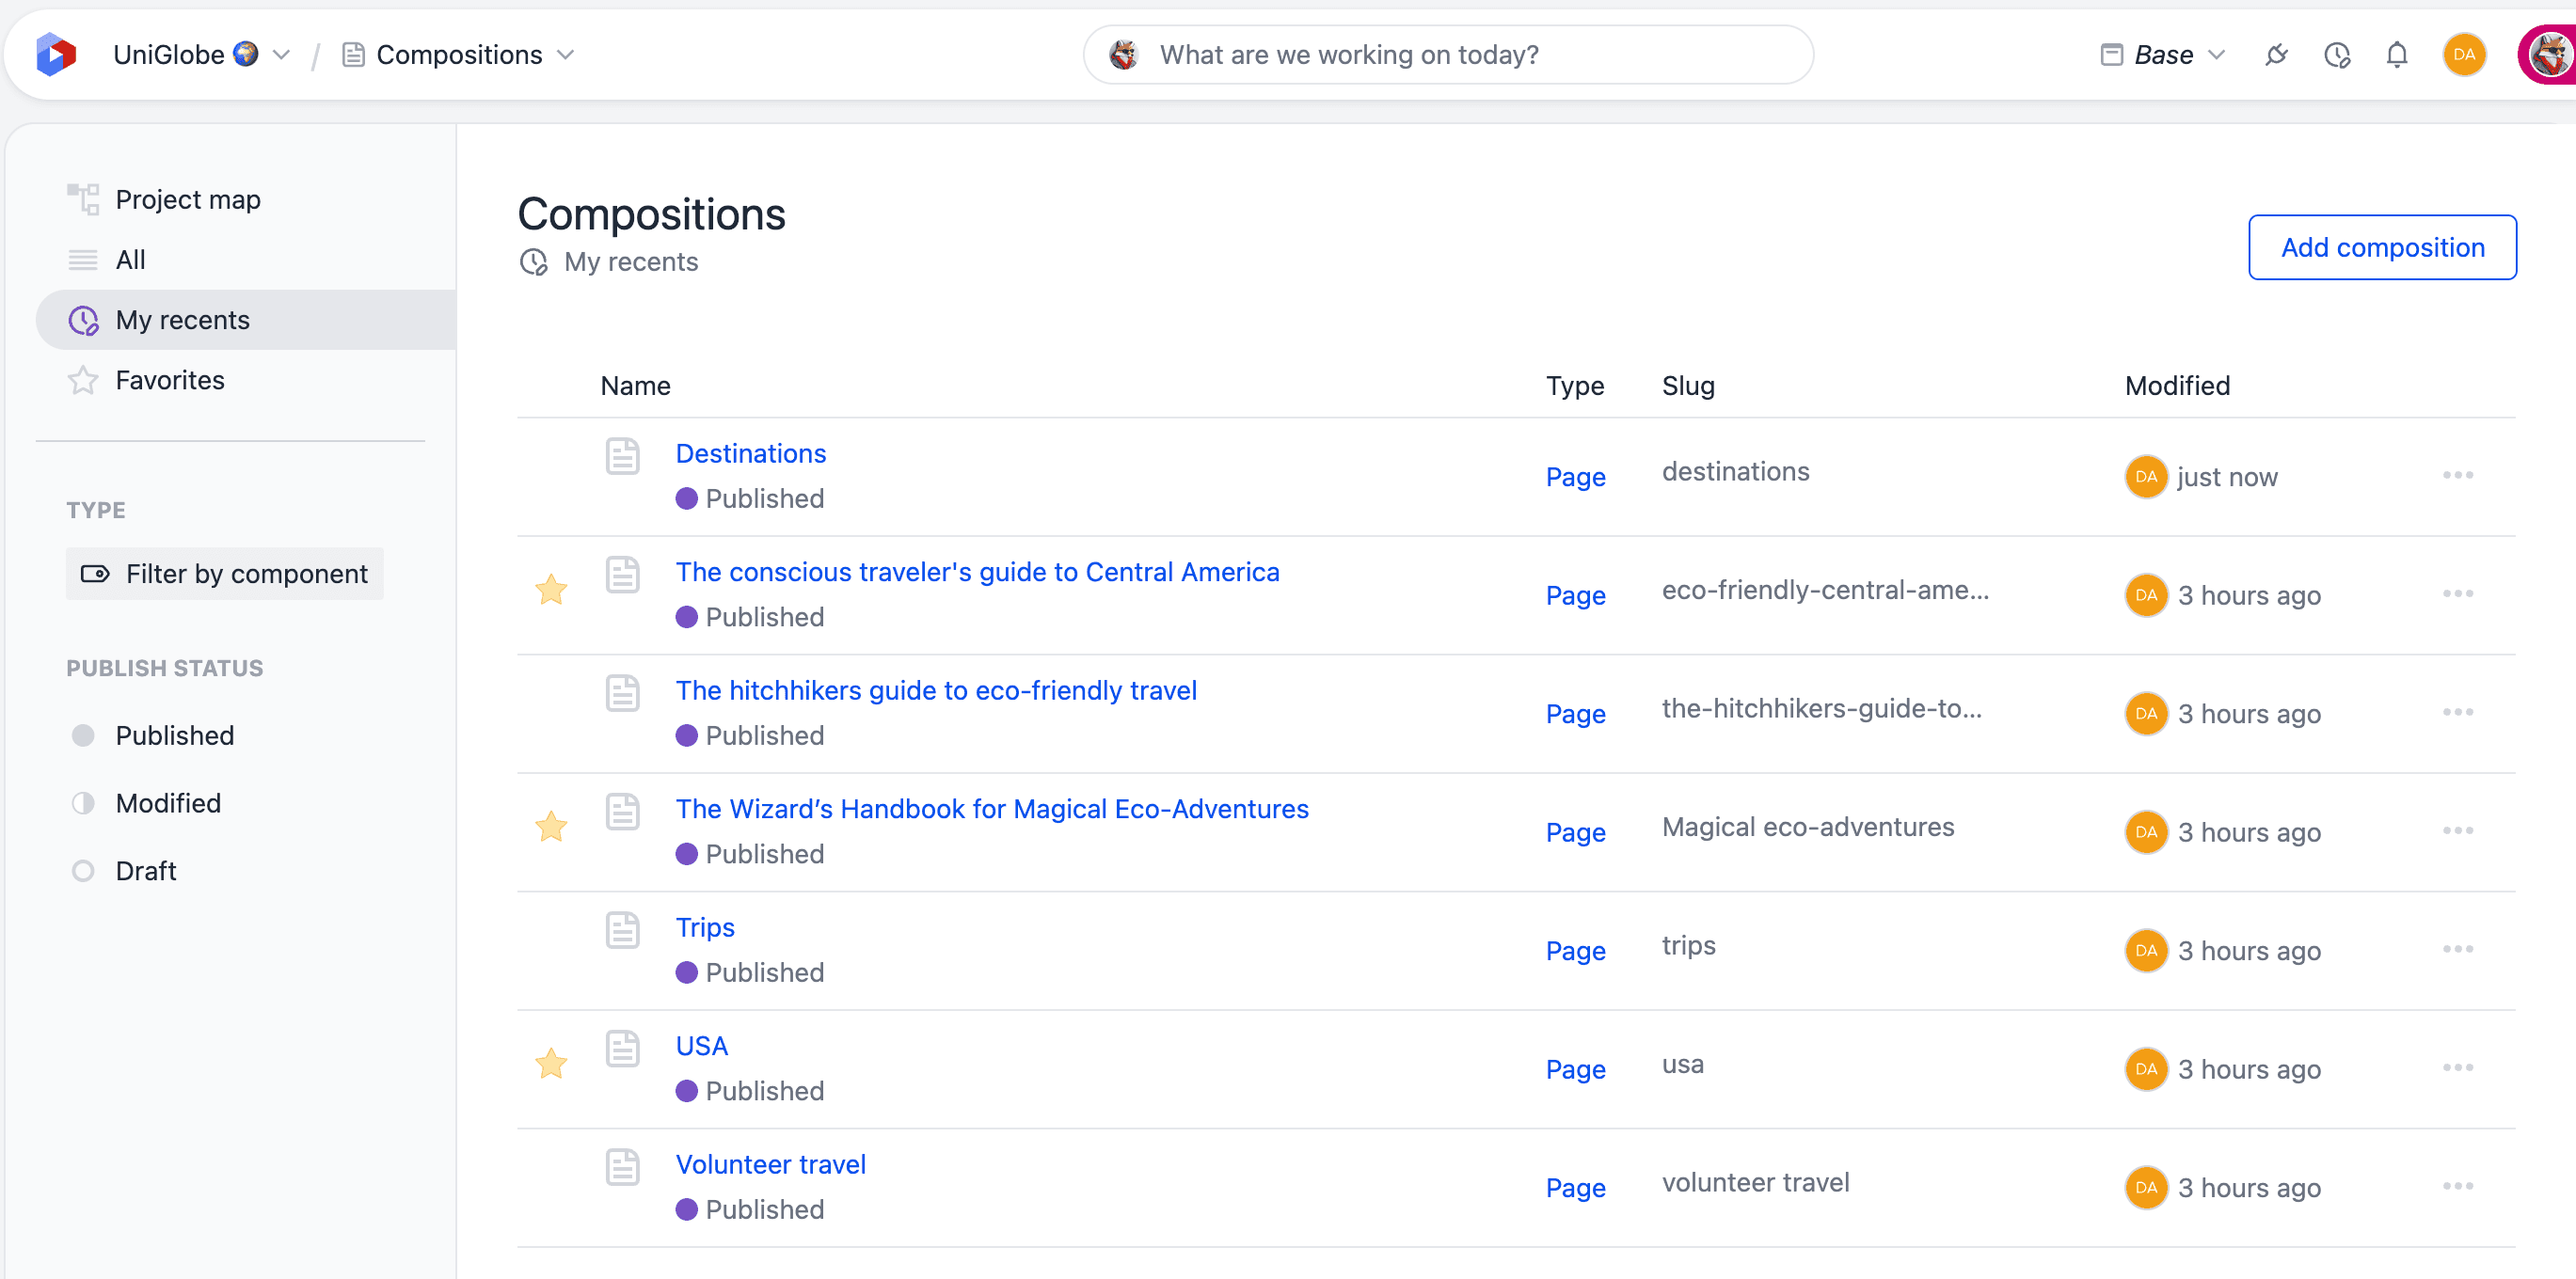Click the document icon beside Trips

[622, 929]
